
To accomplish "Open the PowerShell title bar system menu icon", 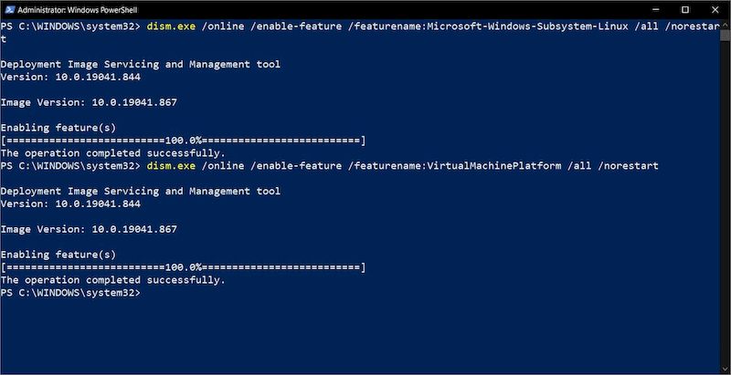I will click(9, 8).
